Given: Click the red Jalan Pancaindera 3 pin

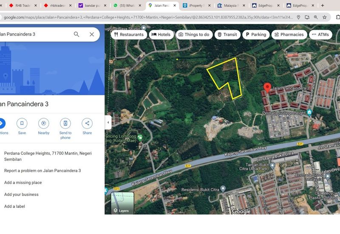Looking at the screenshot, I should pos(267,88).
